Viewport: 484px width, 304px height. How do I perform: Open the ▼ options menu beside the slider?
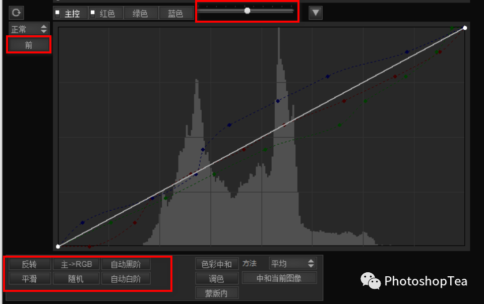[x=316, y=13]
